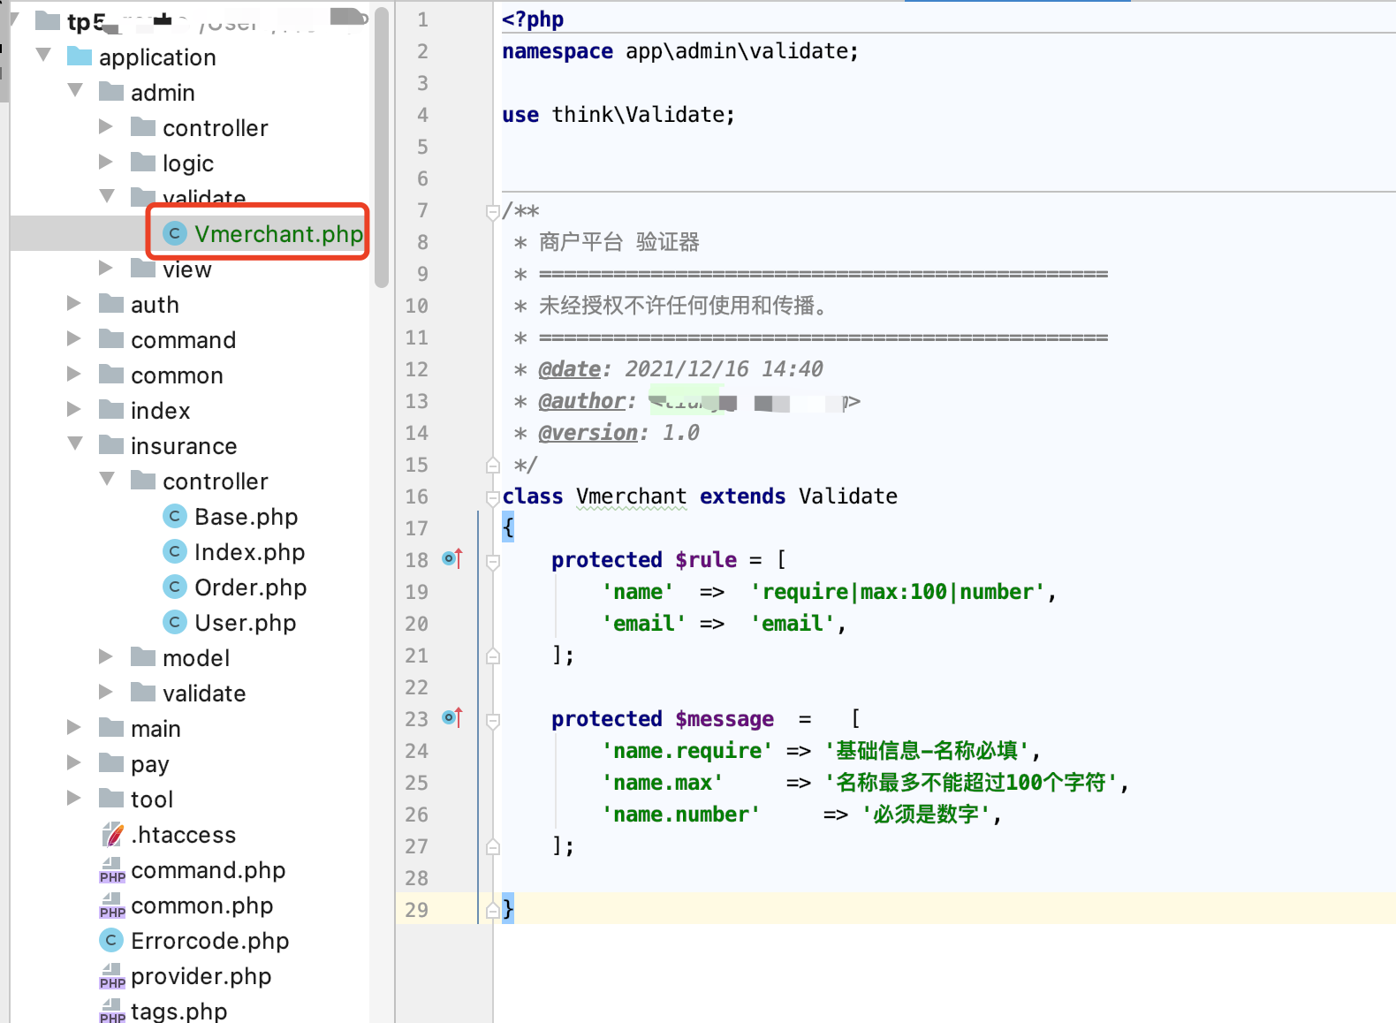Open User.php in insurance controller
The image size is (1396, 1023).
point(245,623)
